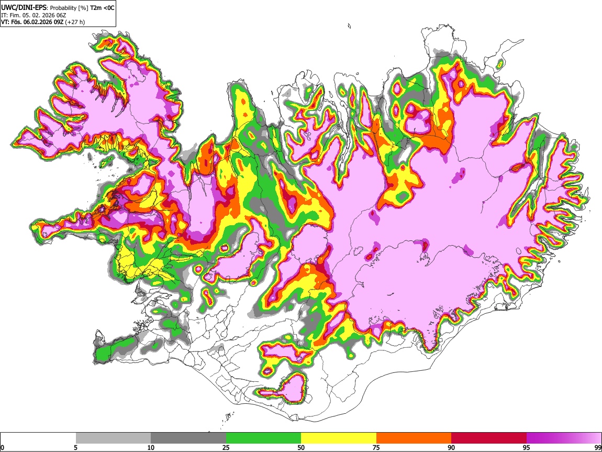Click the magenta 95–99% legend swatch
602x452 pixels.
click(564, 438)
